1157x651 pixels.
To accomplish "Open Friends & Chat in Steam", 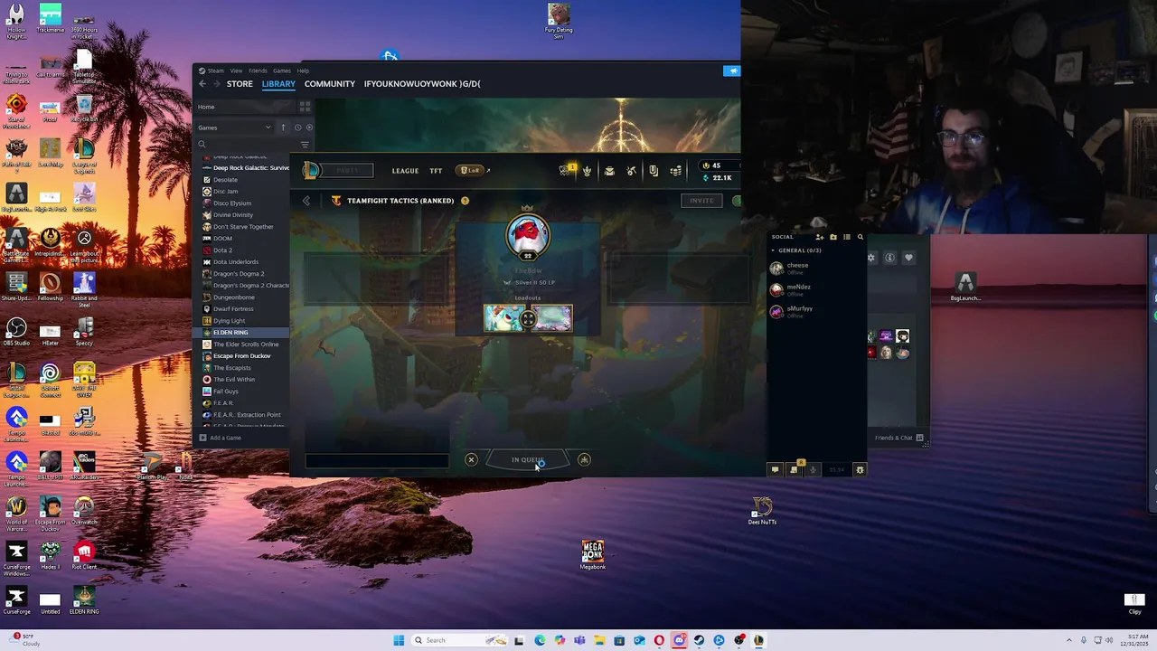I will pos(898,438).
